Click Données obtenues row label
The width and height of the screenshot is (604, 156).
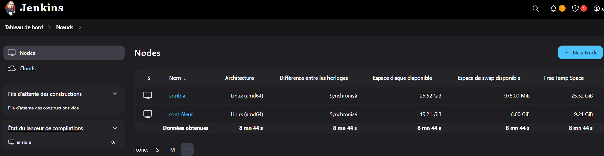[x=186, y=128]
